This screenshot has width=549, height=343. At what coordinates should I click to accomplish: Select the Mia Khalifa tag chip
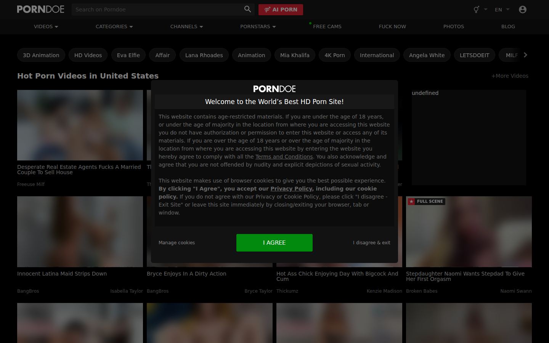point(295,55)
